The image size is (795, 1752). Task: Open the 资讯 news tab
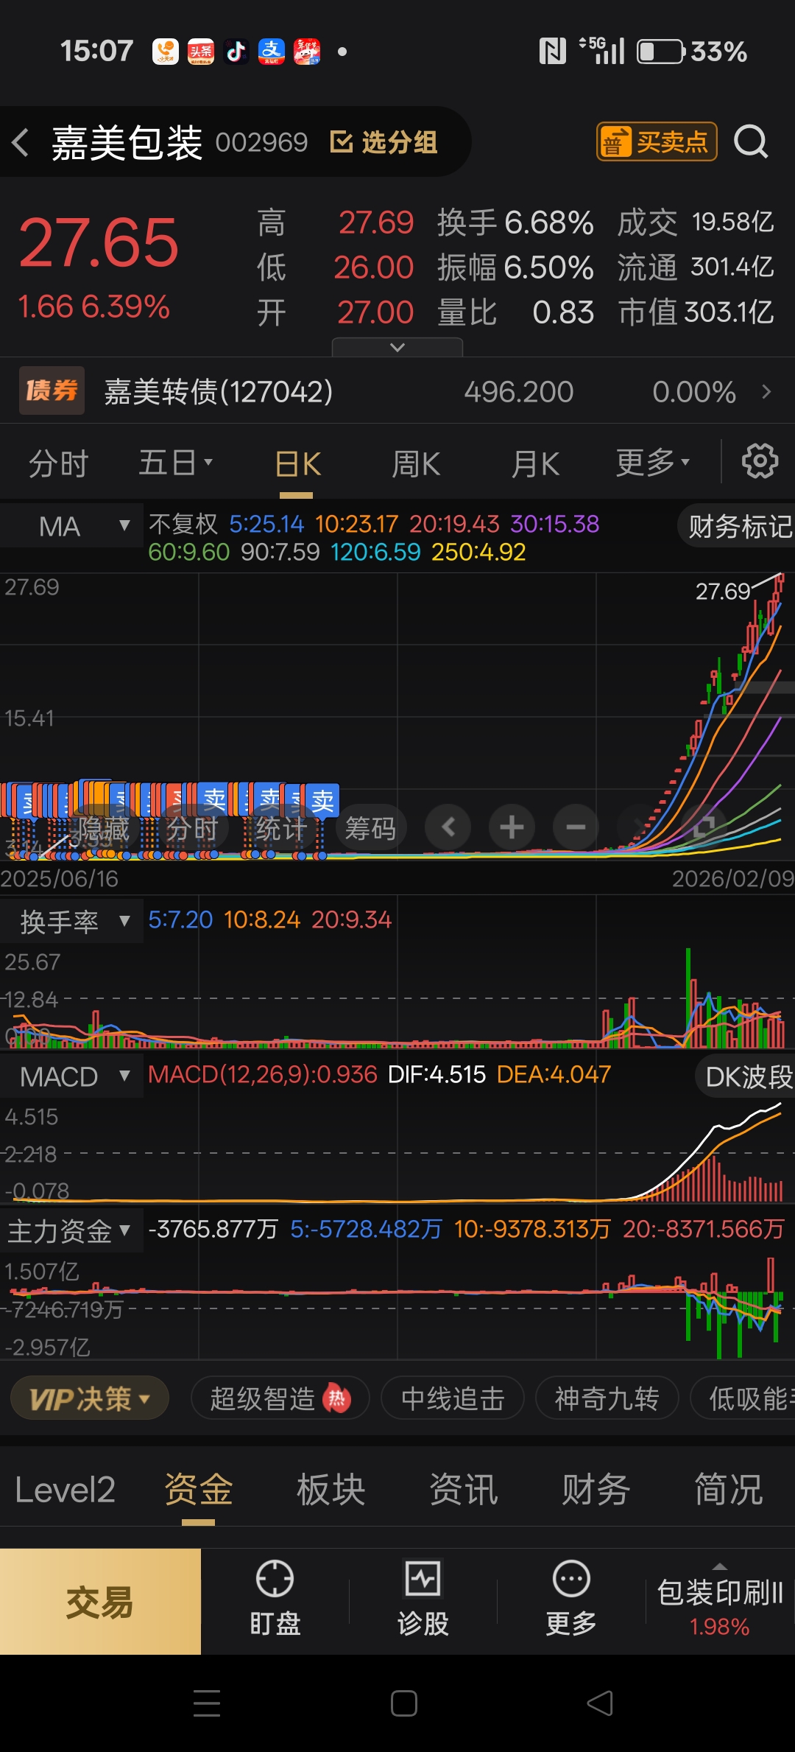[464, 1490]
